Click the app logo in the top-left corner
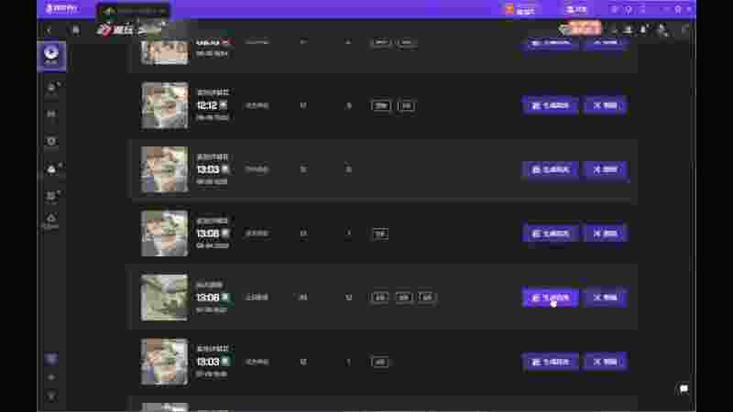 [61, 8]
